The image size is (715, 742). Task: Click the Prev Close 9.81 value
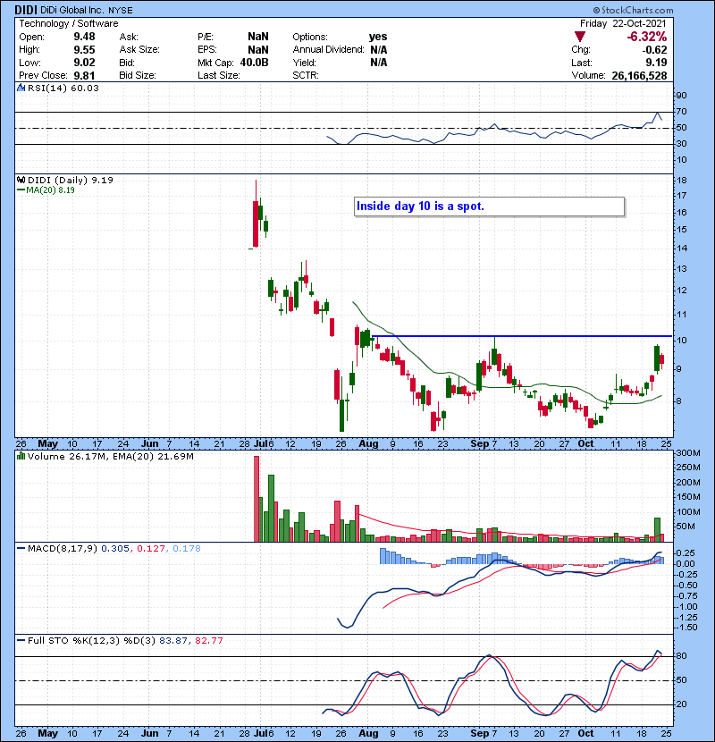[84, 76]
